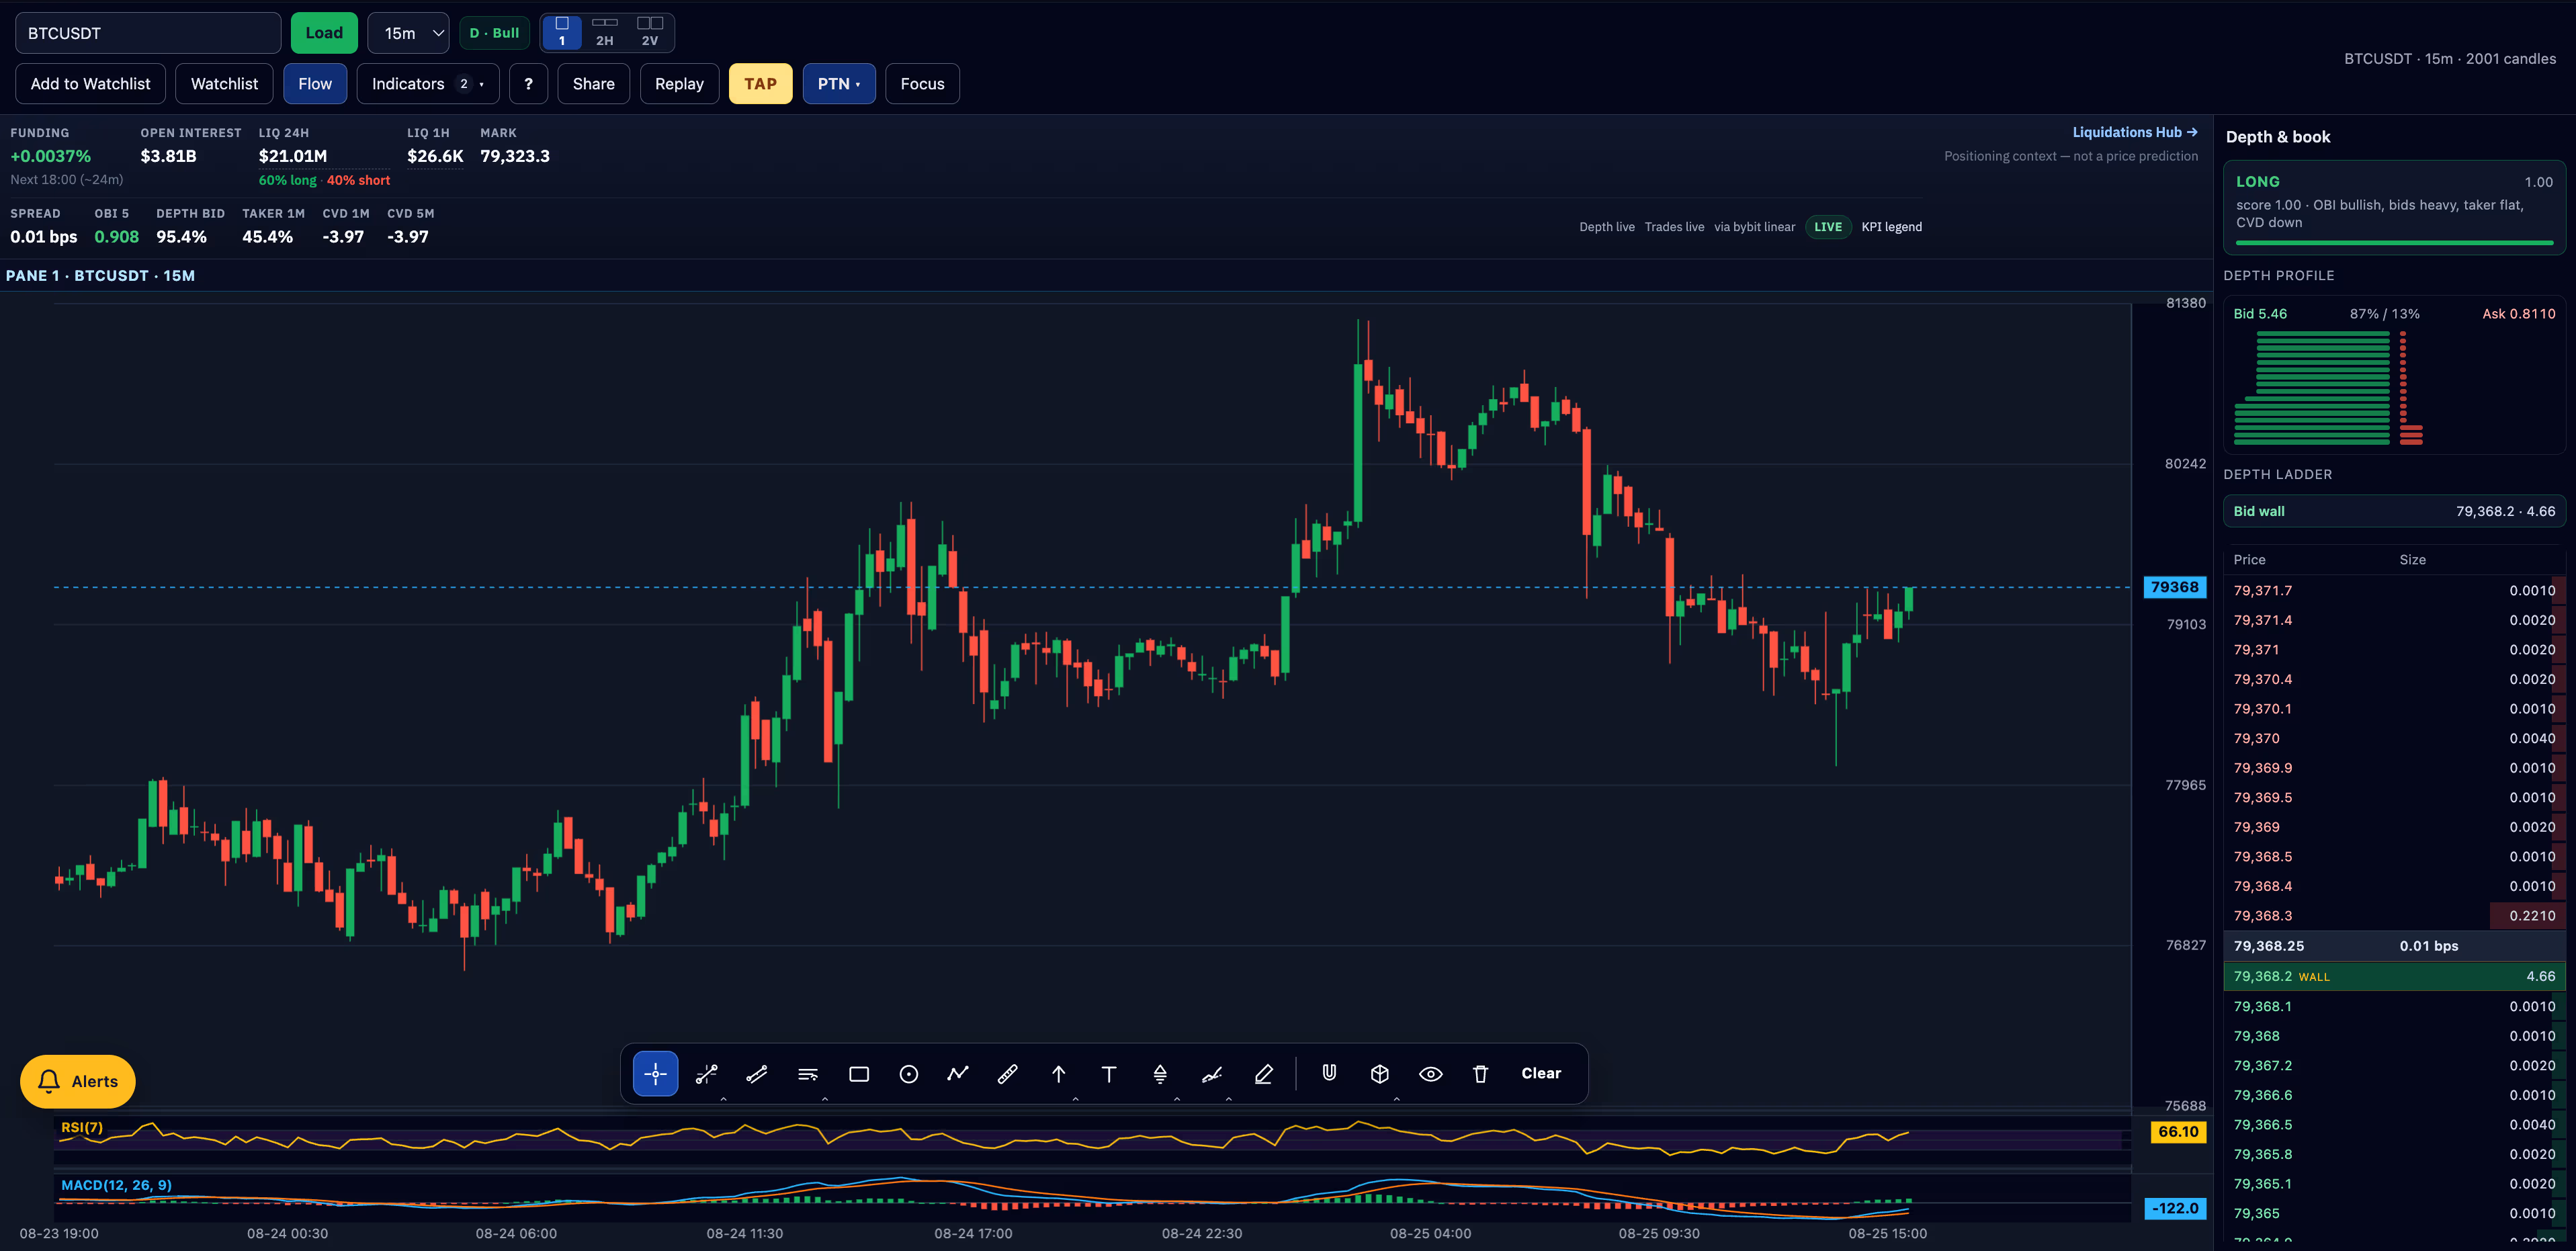Screen dimensions: 2576x1251
Task: Click the LONG score progress bar
Action: [2394, 242]
